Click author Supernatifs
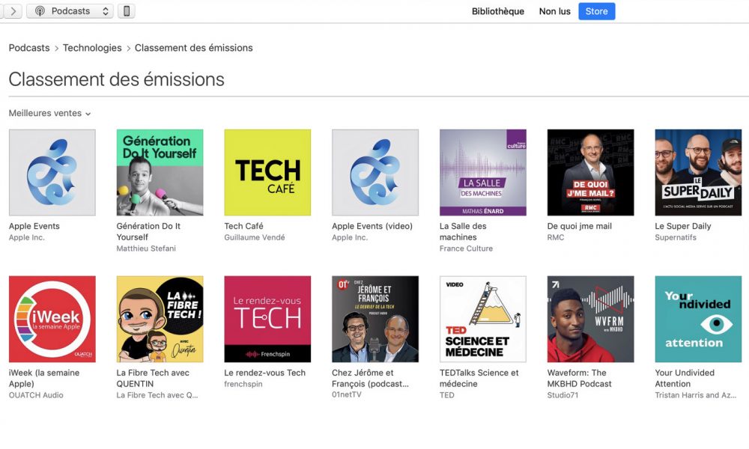This screenshot has height=449, width=749. tap(676, 238)
